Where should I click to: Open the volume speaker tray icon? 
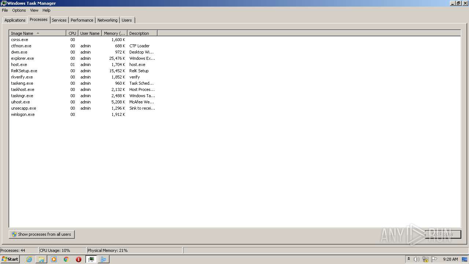click(x=417, y=259)
